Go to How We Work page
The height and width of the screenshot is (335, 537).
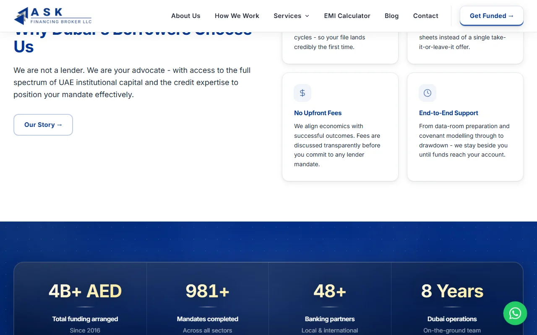[237, 16]
